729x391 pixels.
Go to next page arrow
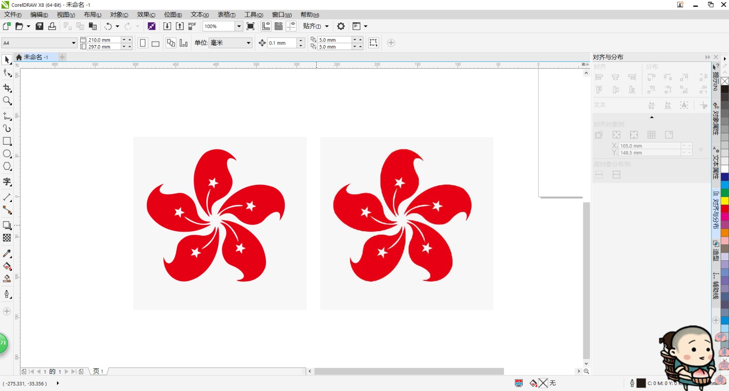(67, 371)
